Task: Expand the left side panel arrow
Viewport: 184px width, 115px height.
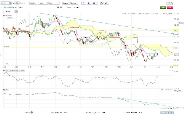Action: click(1, 55)
